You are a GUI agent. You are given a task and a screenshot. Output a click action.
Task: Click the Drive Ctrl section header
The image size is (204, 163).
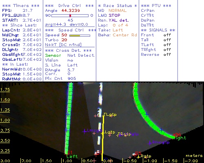[x=69, y=6]
